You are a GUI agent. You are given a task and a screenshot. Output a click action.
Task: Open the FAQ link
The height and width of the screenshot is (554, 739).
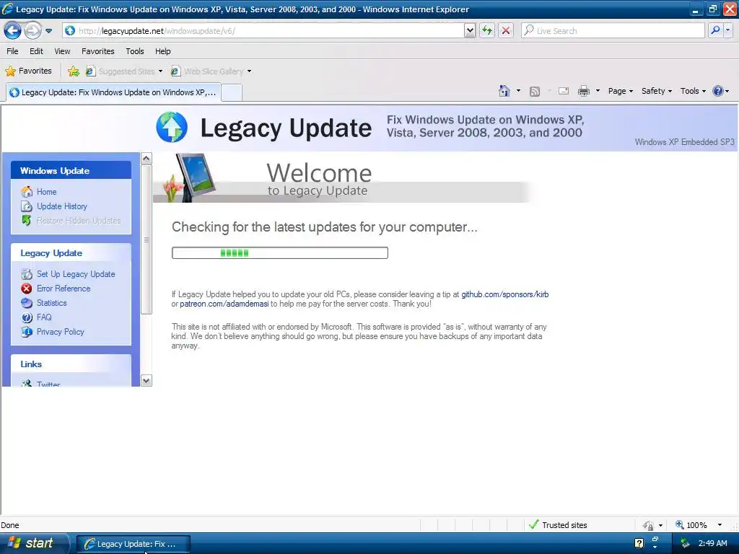coord(44,317)
